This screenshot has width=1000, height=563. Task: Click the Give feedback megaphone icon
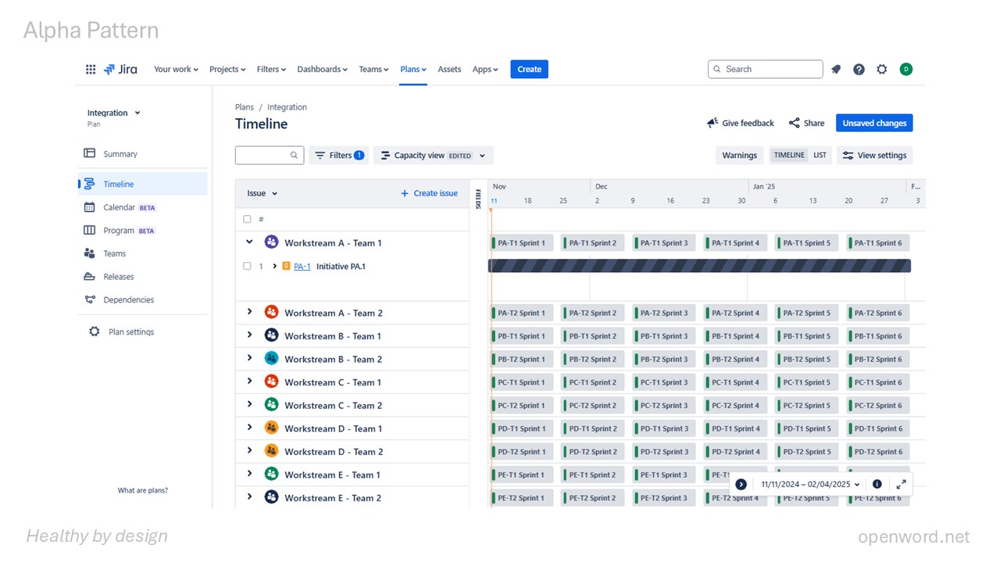coord(712,123)
